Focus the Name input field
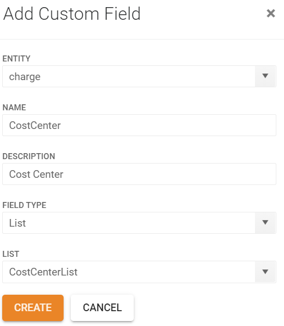The width and height of the screenshot is (284, 326). point(139,125)
